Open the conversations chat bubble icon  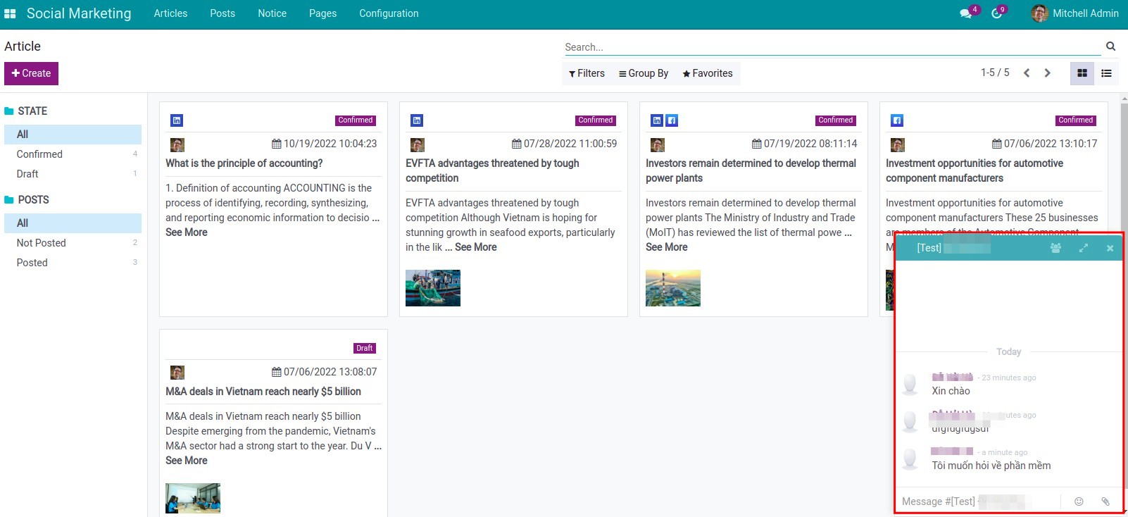[x=966, y=13]
